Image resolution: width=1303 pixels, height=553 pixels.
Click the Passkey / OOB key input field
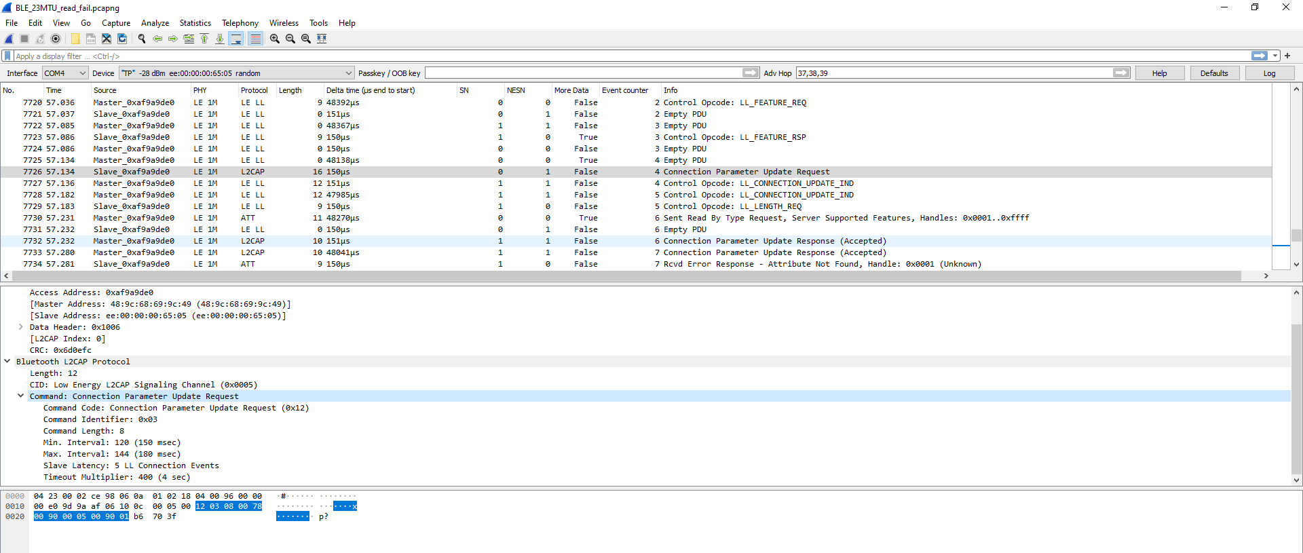(584, 73)
